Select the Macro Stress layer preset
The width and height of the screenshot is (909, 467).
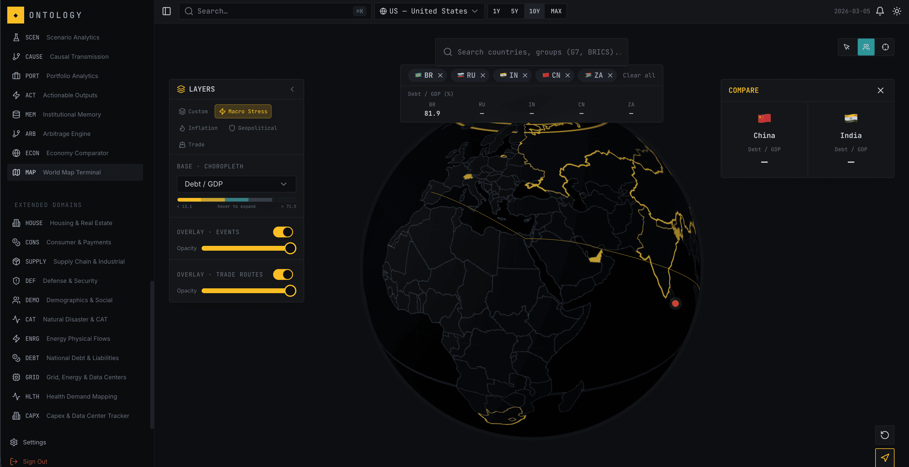coord(243,111)
